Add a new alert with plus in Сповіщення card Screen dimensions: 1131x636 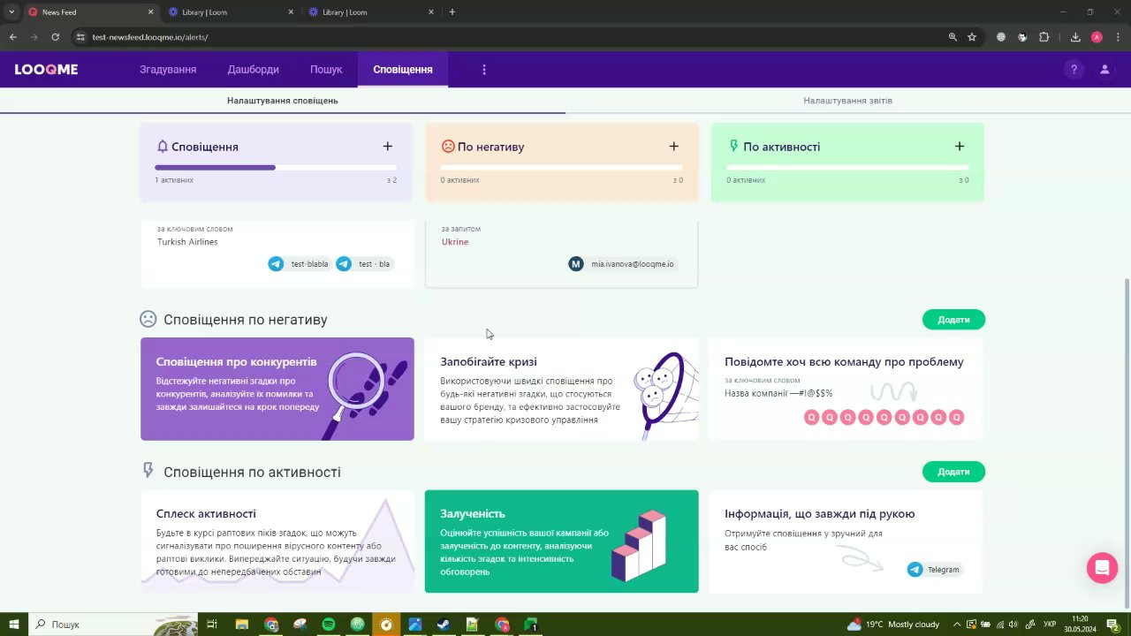click(387, 146)
